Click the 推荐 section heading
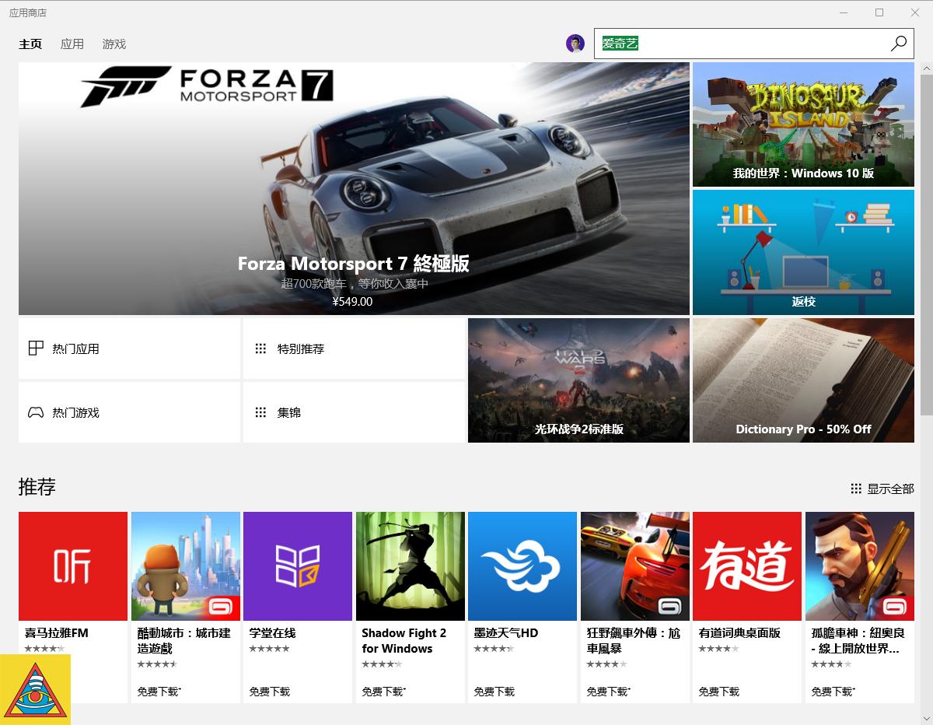This screenshot has height=725, width=933. point(37,487)
